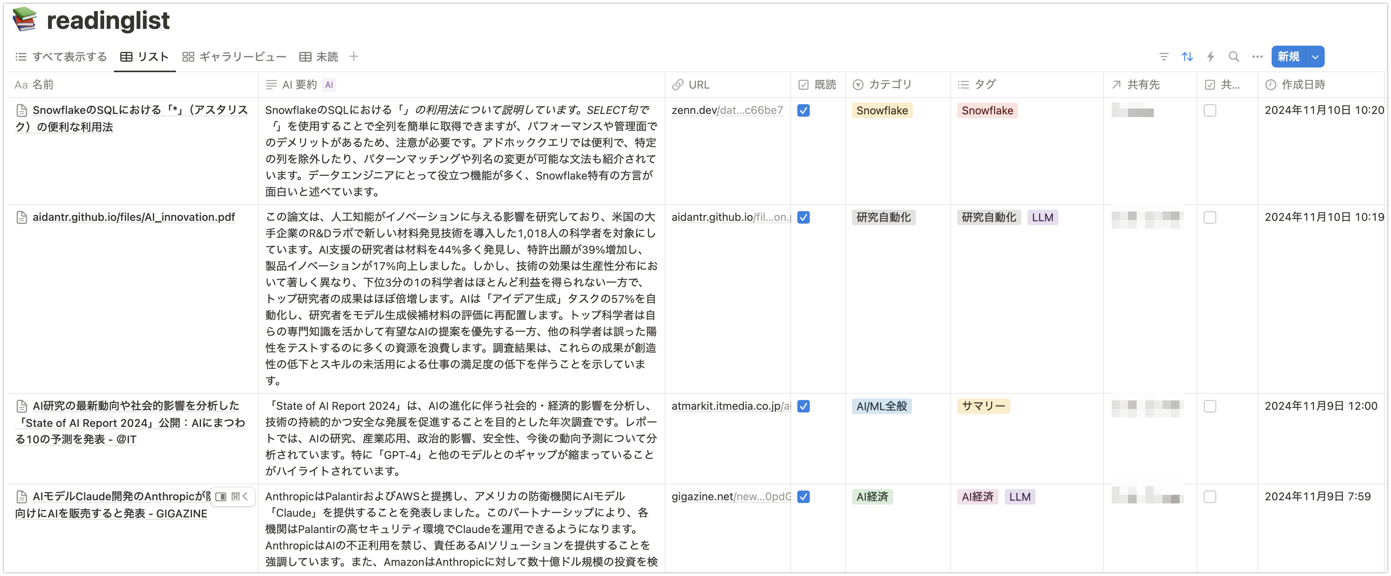The width and height of the screenshot is (1391, 576).
Task: Check 共... box in Snowflake SQL row
Action: point(1210,110)
